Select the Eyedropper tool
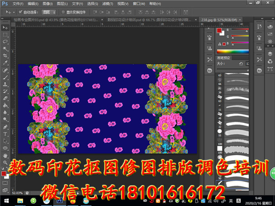The image size is (275, 206). 5,63
